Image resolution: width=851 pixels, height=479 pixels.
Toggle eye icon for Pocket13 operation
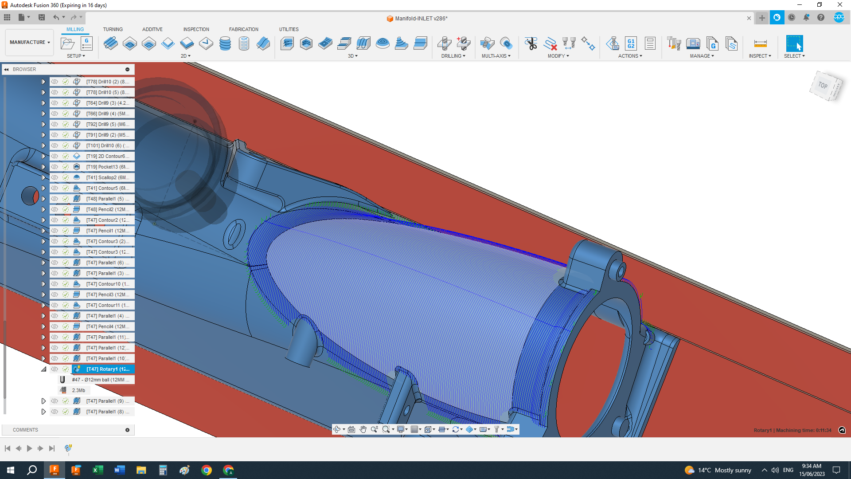(55, 167)
